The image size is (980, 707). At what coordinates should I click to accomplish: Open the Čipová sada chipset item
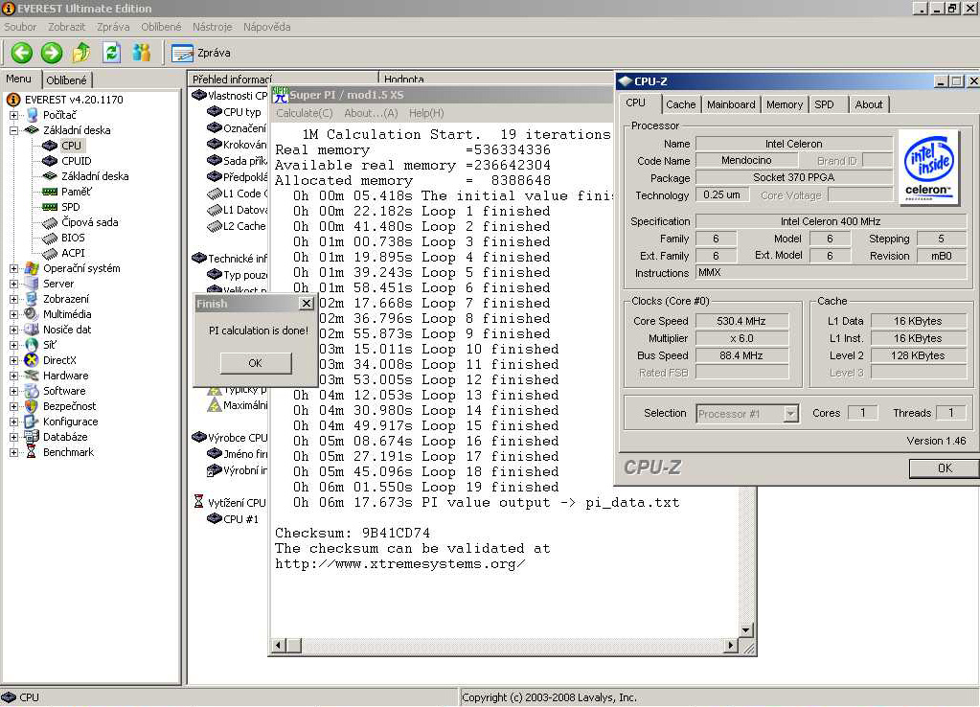pos(89,222)
